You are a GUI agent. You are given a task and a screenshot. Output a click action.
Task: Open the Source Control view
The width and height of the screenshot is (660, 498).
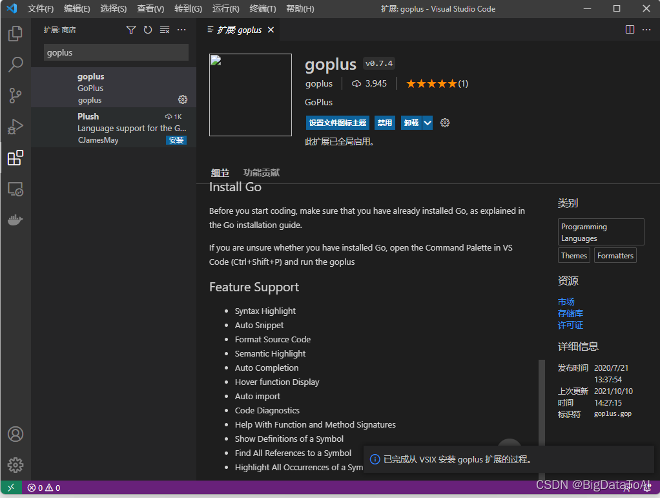pyautogui.click(x=15, y=96)
